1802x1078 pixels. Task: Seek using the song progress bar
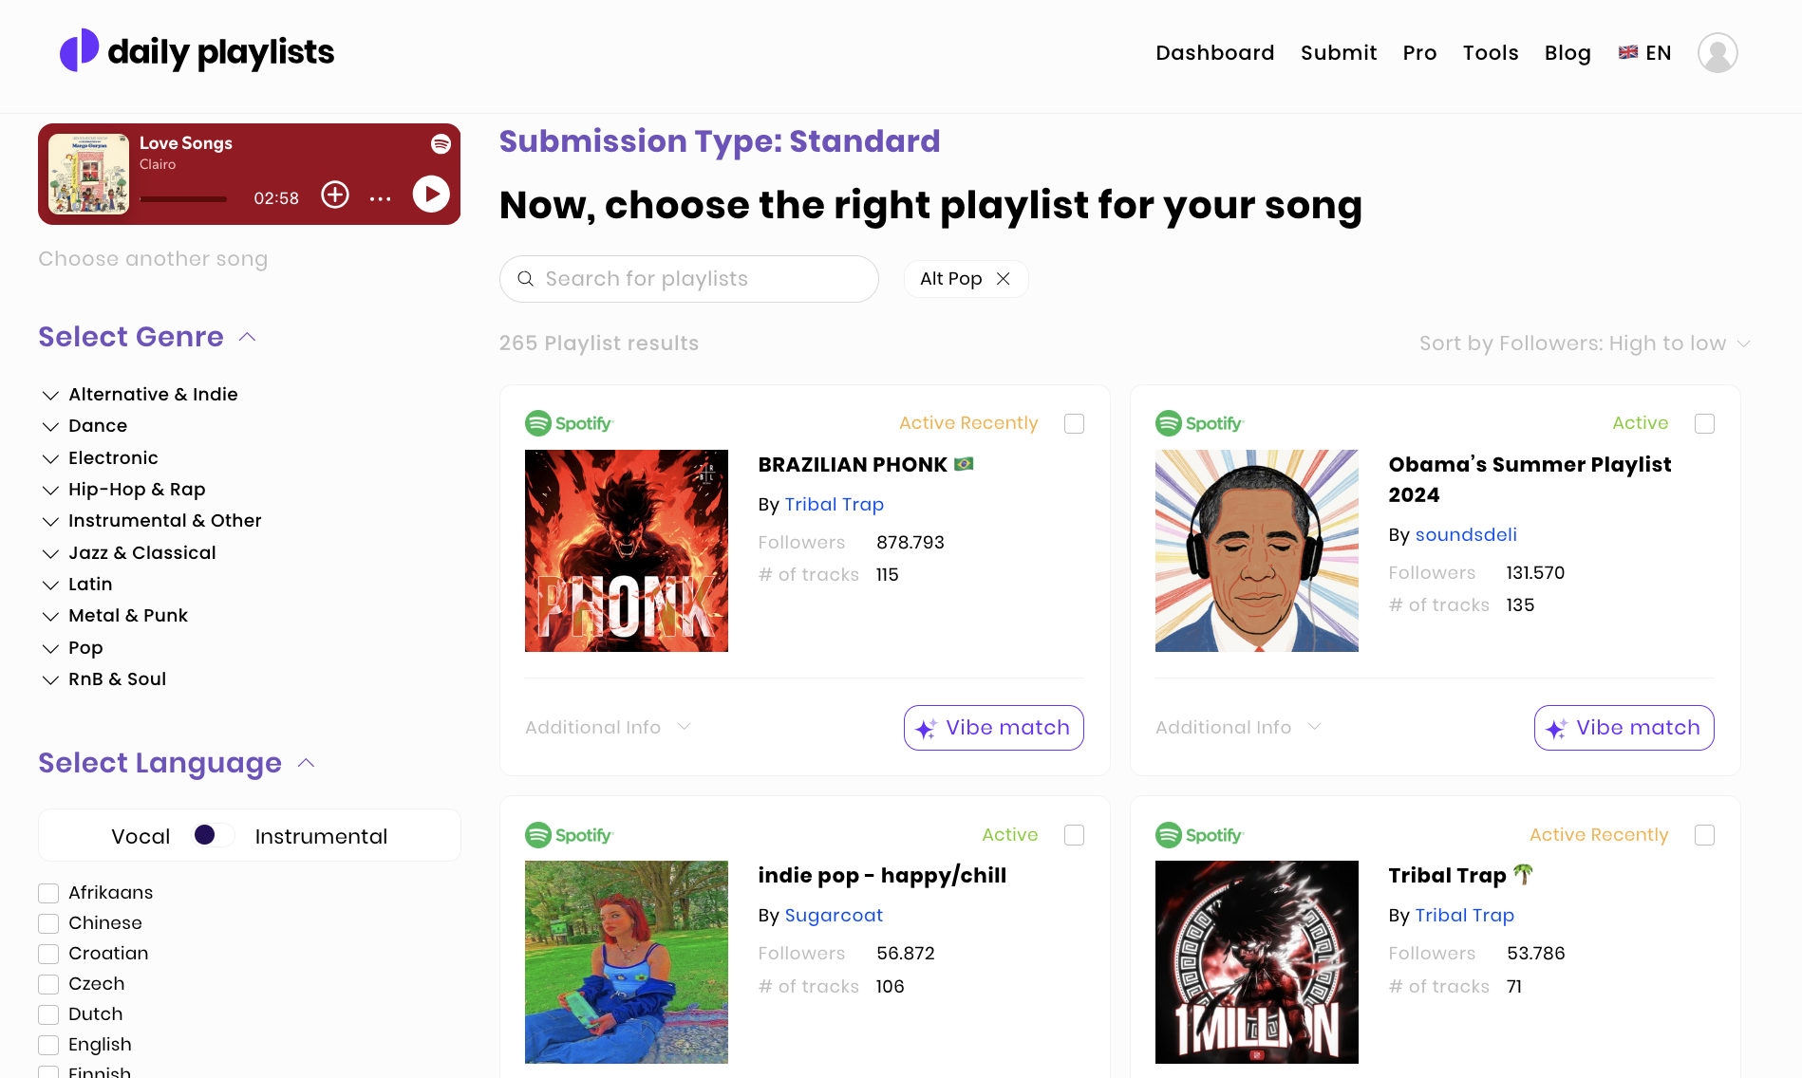183,199
